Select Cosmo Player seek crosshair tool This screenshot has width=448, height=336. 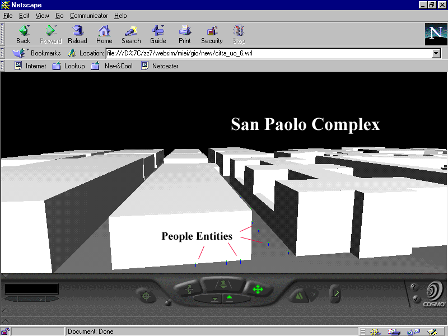[146, 296]
